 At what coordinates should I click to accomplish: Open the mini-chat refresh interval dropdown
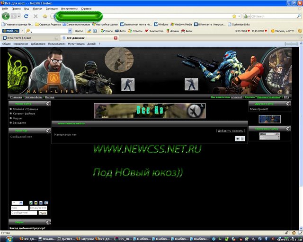tap(17, 203)
